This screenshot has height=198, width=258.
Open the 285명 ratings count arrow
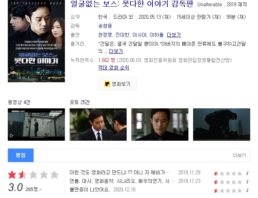click(33, 189)
